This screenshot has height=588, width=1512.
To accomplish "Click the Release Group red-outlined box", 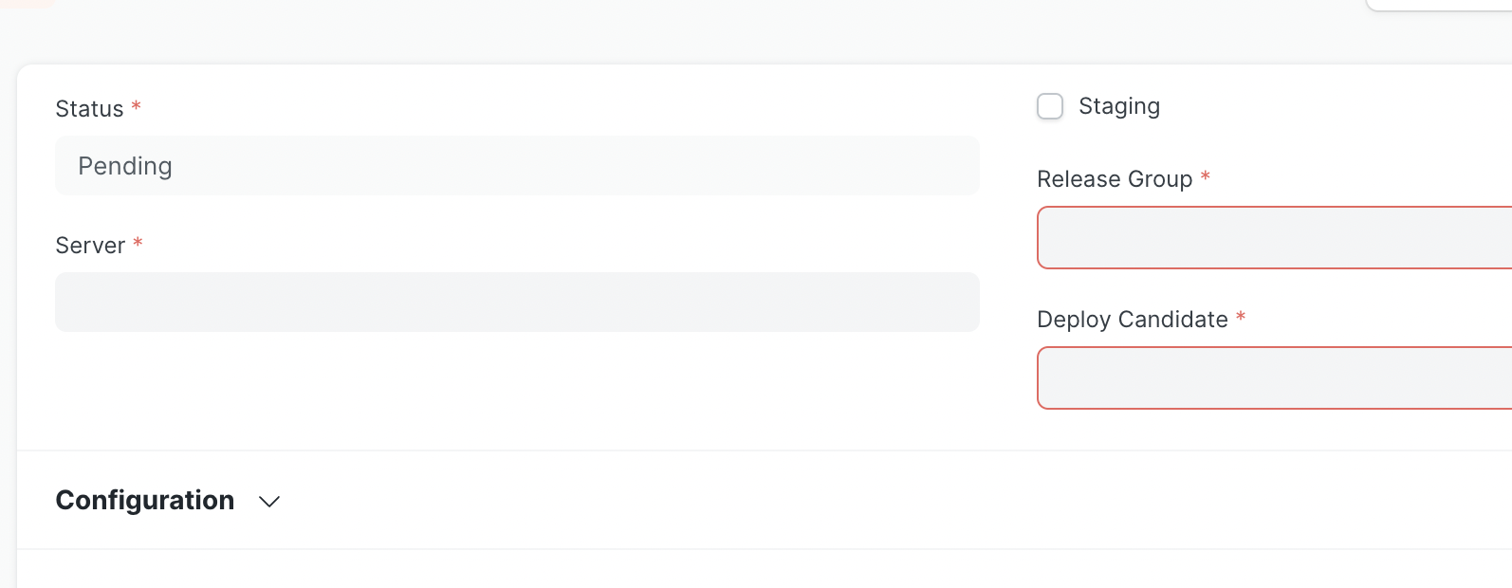I will click(1271, 237).
